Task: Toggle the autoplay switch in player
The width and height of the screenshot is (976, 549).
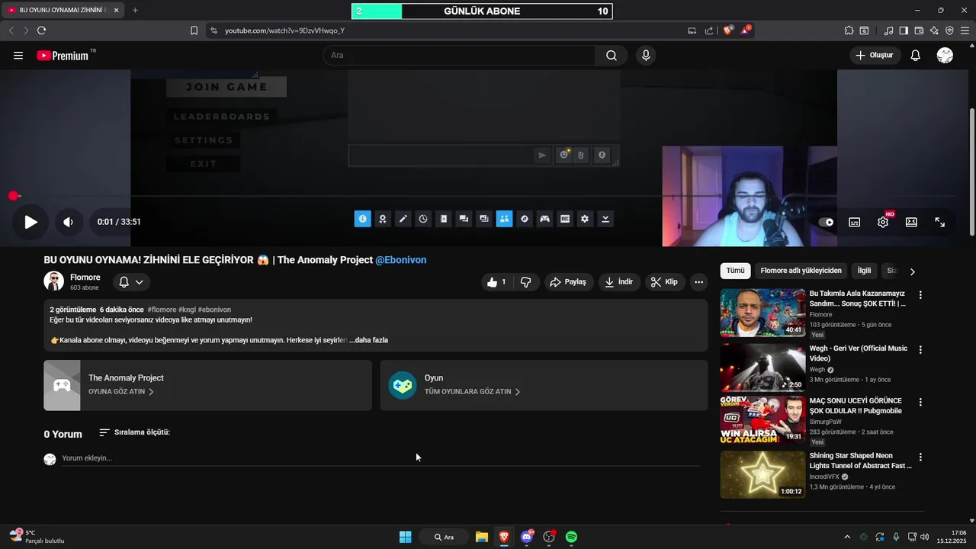Action: 826,222
